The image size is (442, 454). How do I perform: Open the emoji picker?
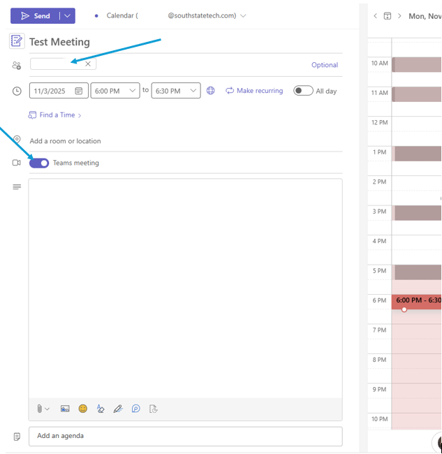click(x=83, y=409)
